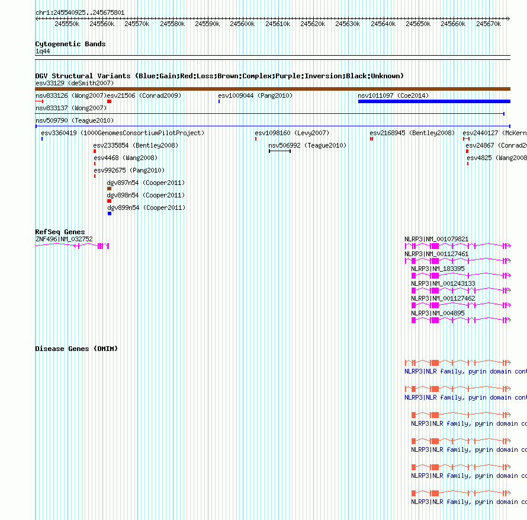This screenshot has height=520, width=527.
Task: Open the DGV Structural Variants track title
Action: (220, 76)
